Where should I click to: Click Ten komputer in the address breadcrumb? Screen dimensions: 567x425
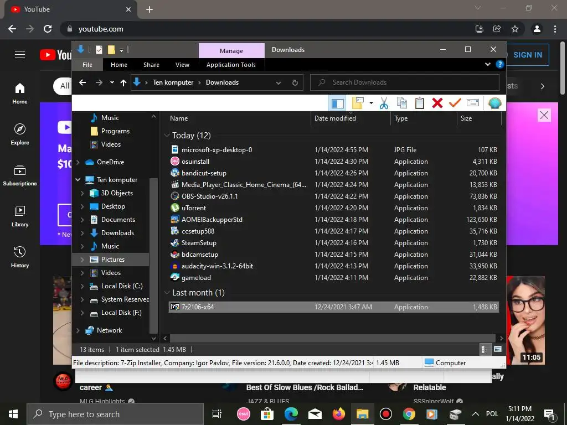[x=173, y=82]
